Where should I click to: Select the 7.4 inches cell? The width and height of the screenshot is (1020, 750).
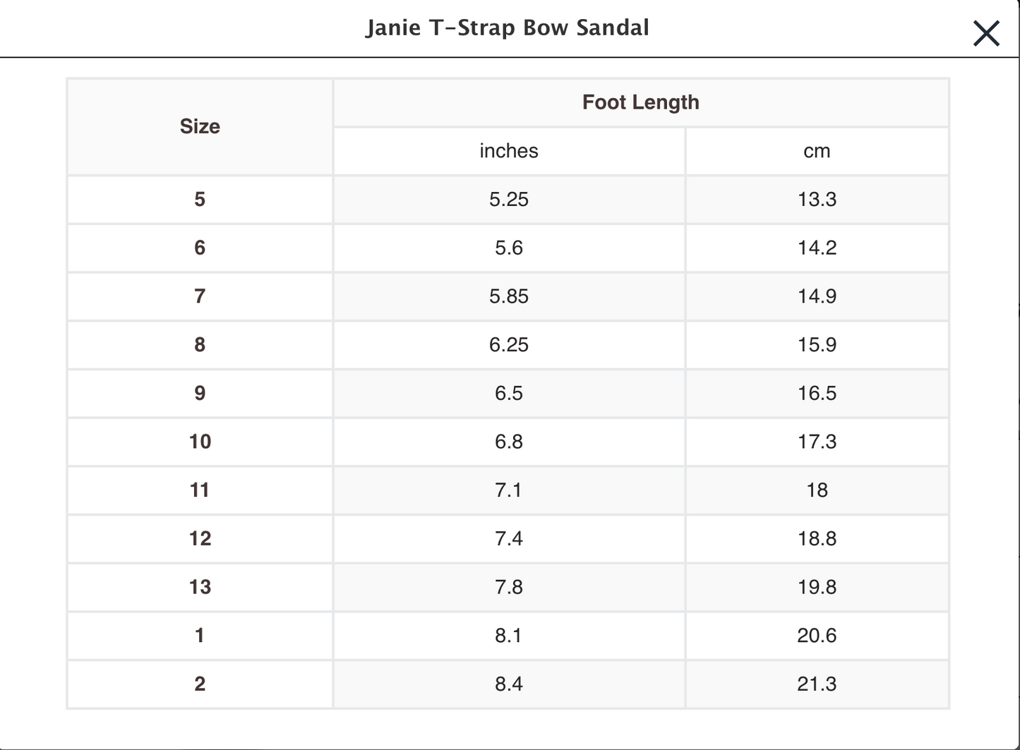click(508, 538)
